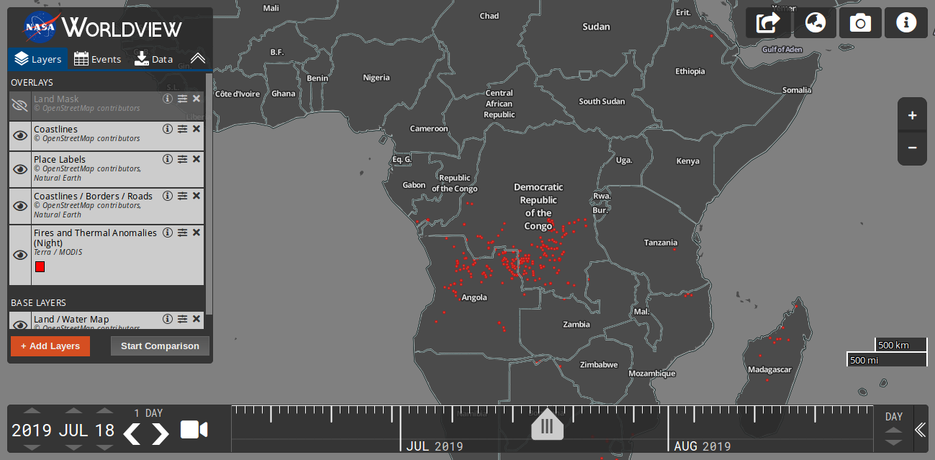Viewport: 935px width, 460px height.
Task: Open the map projection globe icon
Action: [x=815, y=23]
